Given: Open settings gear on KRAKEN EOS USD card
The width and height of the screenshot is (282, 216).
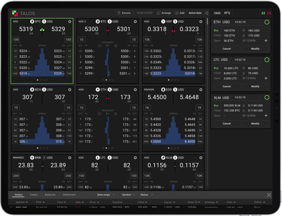Looking at the screenshot, I should [201, 90].
